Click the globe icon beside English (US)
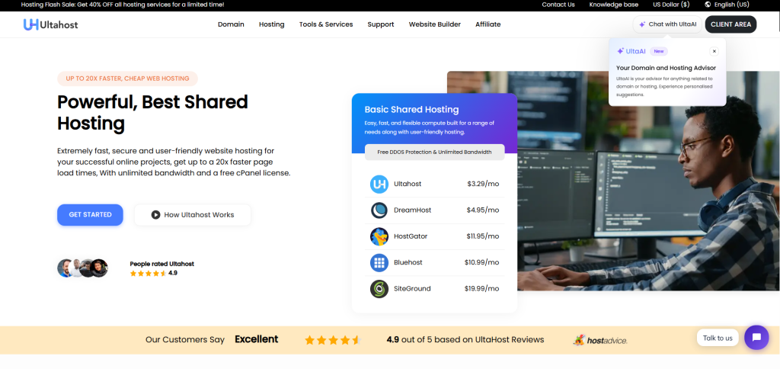This screenshot has height=369, width=780. [x=708, y=5]
